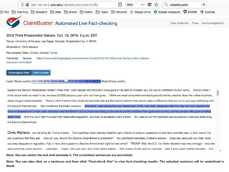
Task: Open the Teaching bookmark folder
Action: tap(20, 12)
